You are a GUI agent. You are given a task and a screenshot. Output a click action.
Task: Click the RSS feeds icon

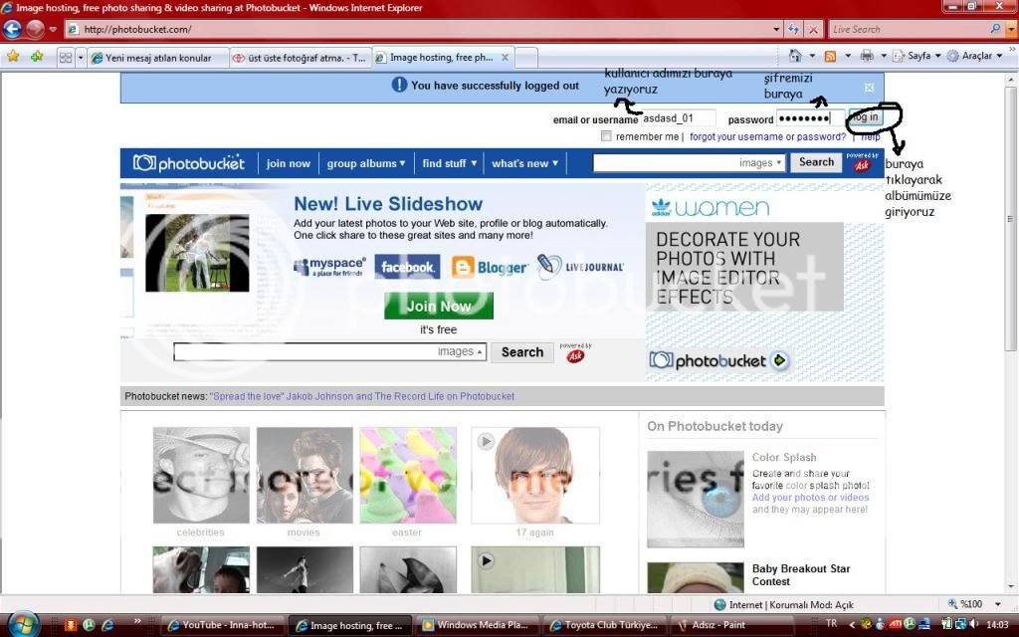point(830,57)
